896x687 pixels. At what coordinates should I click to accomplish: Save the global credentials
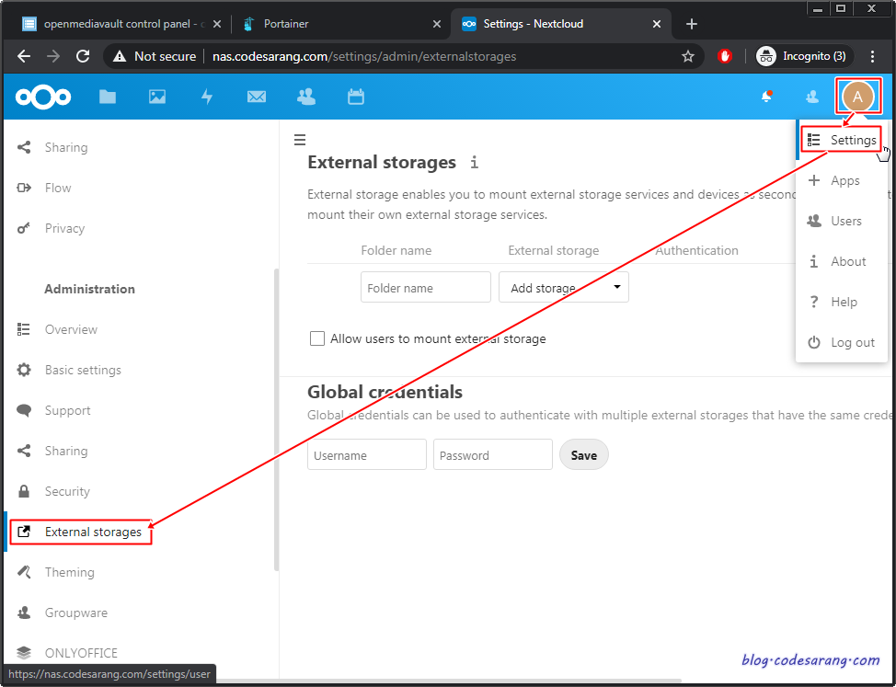583,454
